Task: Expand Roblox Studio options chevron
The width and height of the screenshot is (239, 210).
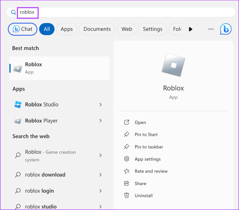Action: pos(100,104)
